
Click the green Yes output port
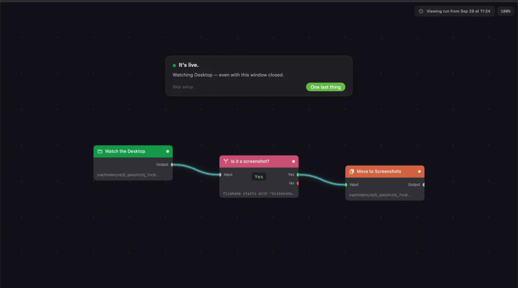click(x=298, y=175)
